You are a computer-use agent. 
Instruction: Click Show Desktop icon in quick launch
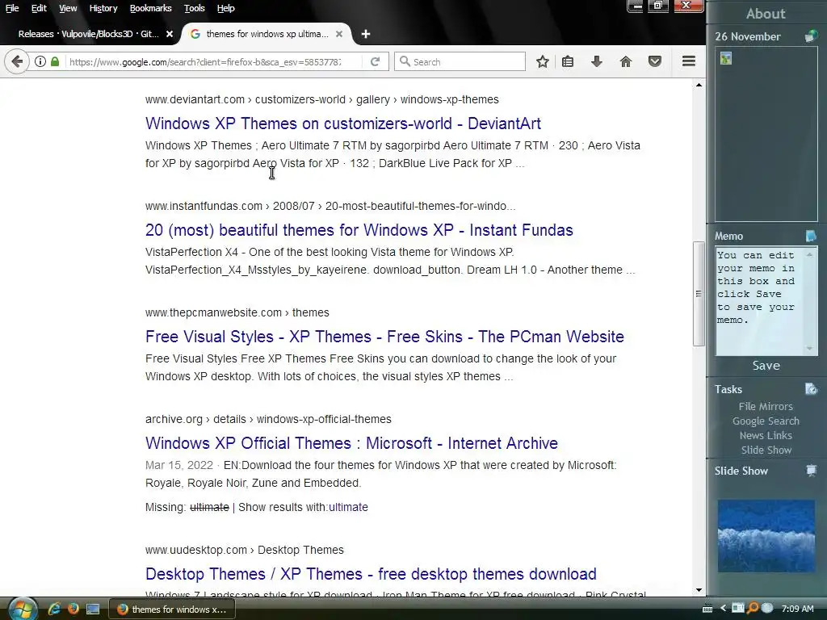pyautogui.click(x=93, y=610)
